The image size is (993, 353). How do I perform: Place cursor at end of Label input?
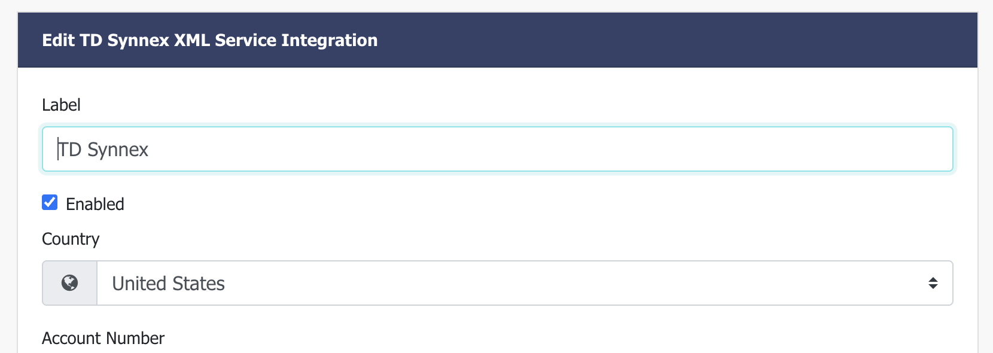[x=538, y=149]
